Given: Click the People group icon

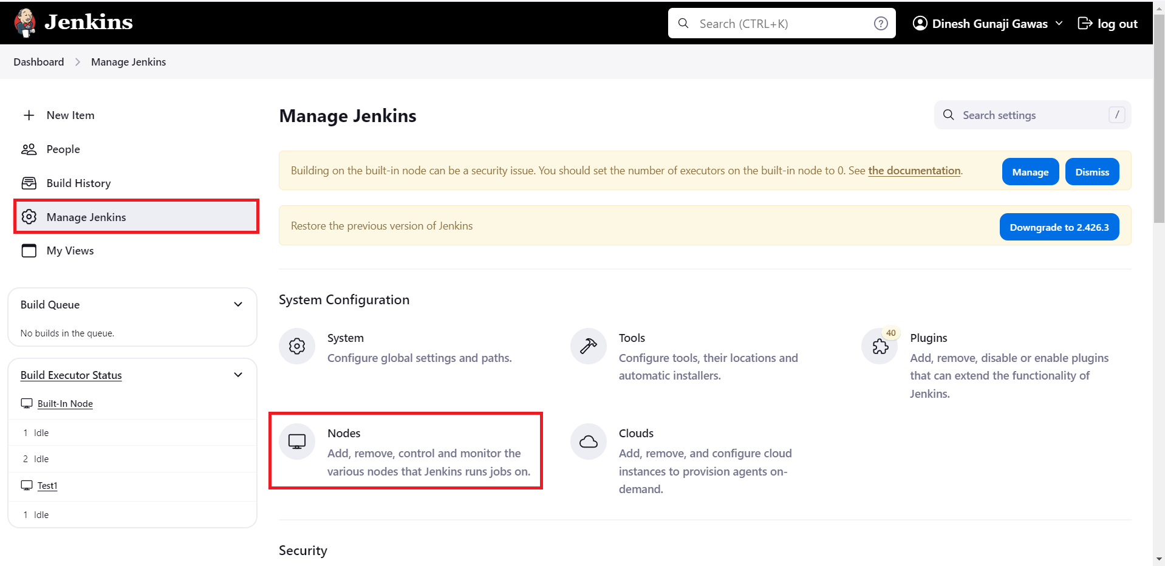Looking at the screenshot, I should tap(29, 149).
